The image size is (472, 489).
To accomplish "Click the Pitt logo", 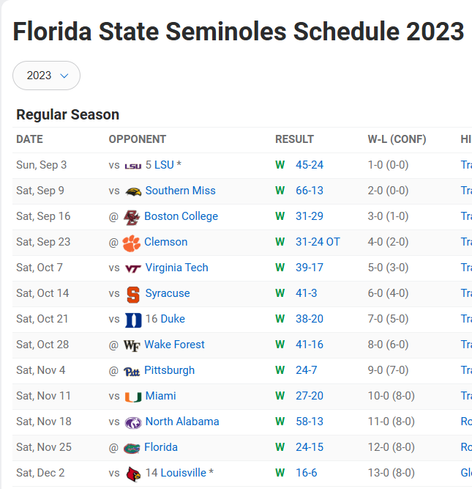I will (x=132, y=371).
